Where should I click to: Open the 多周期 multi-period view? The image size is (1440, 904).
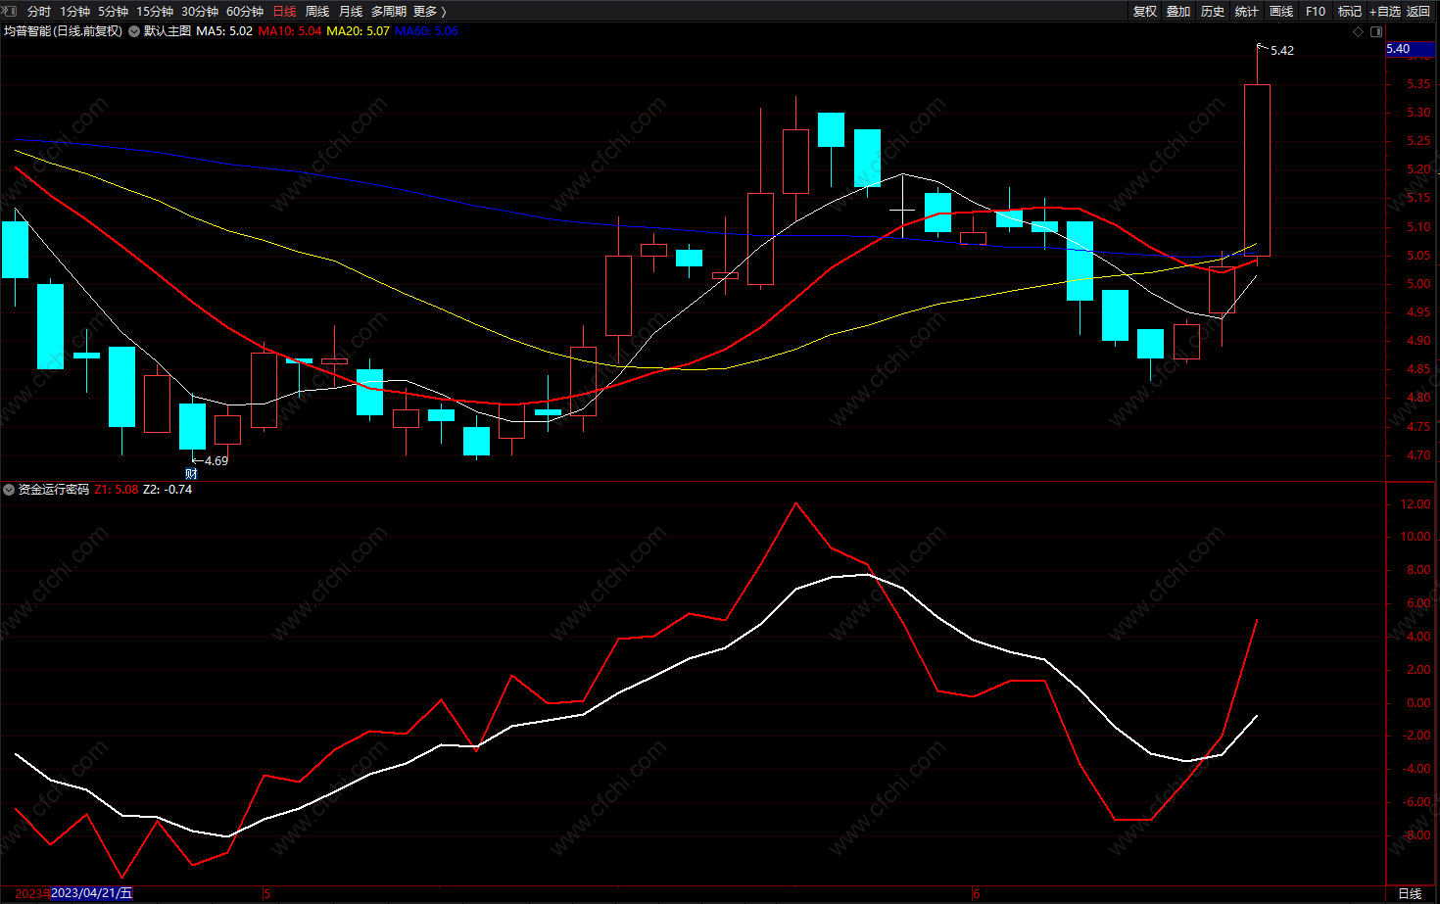coord(389,12)
